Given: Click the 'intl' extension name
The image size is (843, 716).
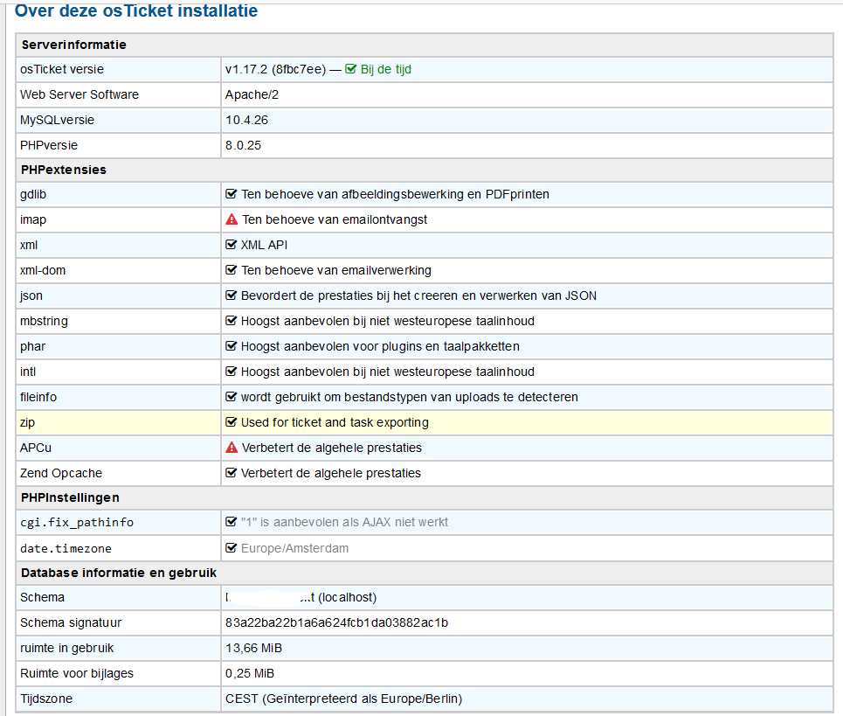Looking at the screenshot, I should [28, 372].
